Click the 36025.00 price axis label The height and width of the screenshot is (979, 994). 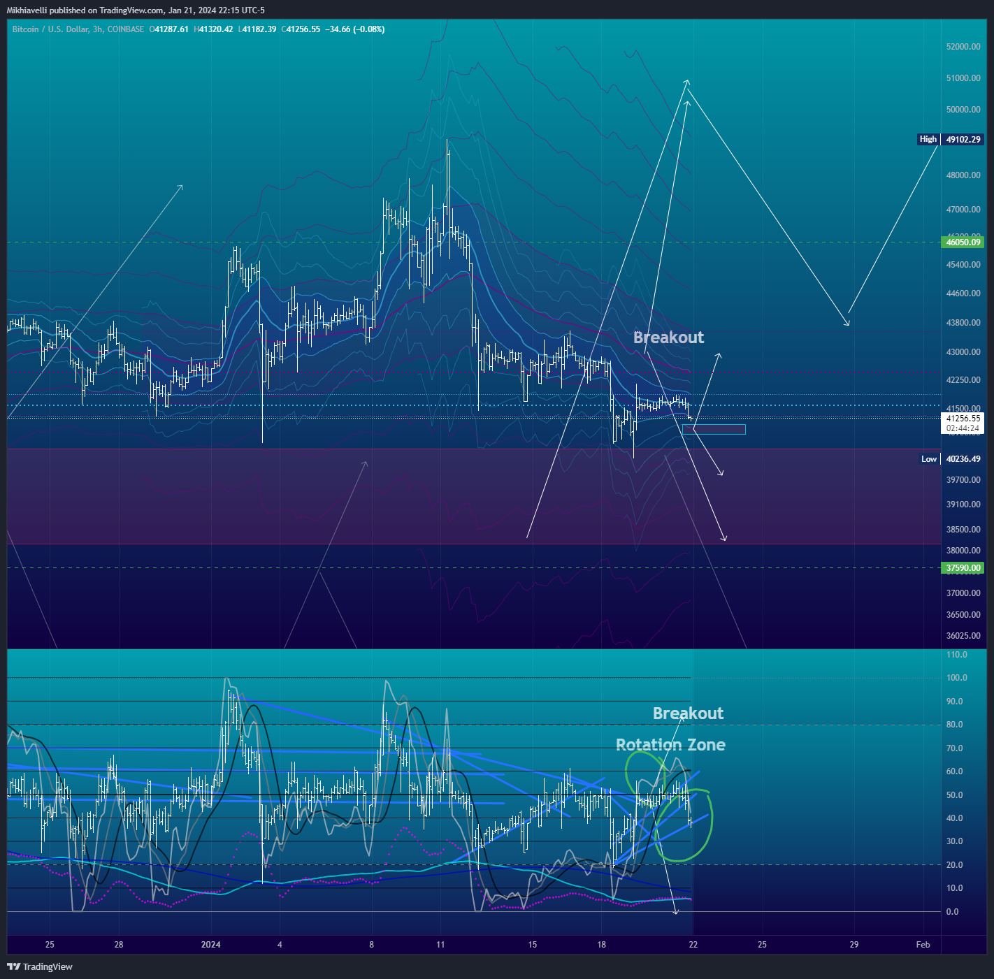point(963,636)
